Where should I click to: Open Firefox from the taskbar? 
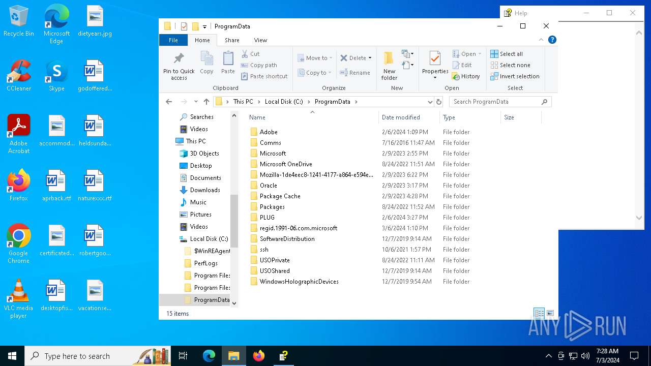click(259, 356)
